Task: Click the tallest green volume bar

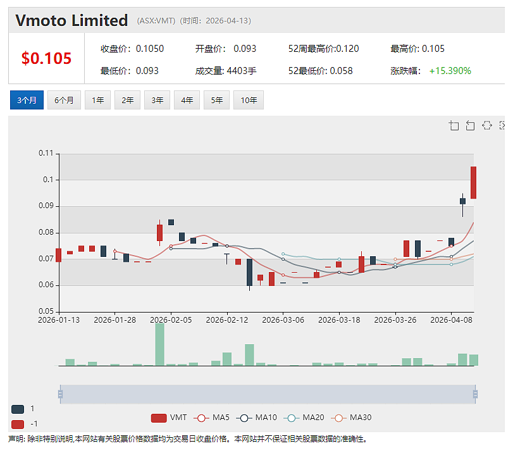Action: 159,344
